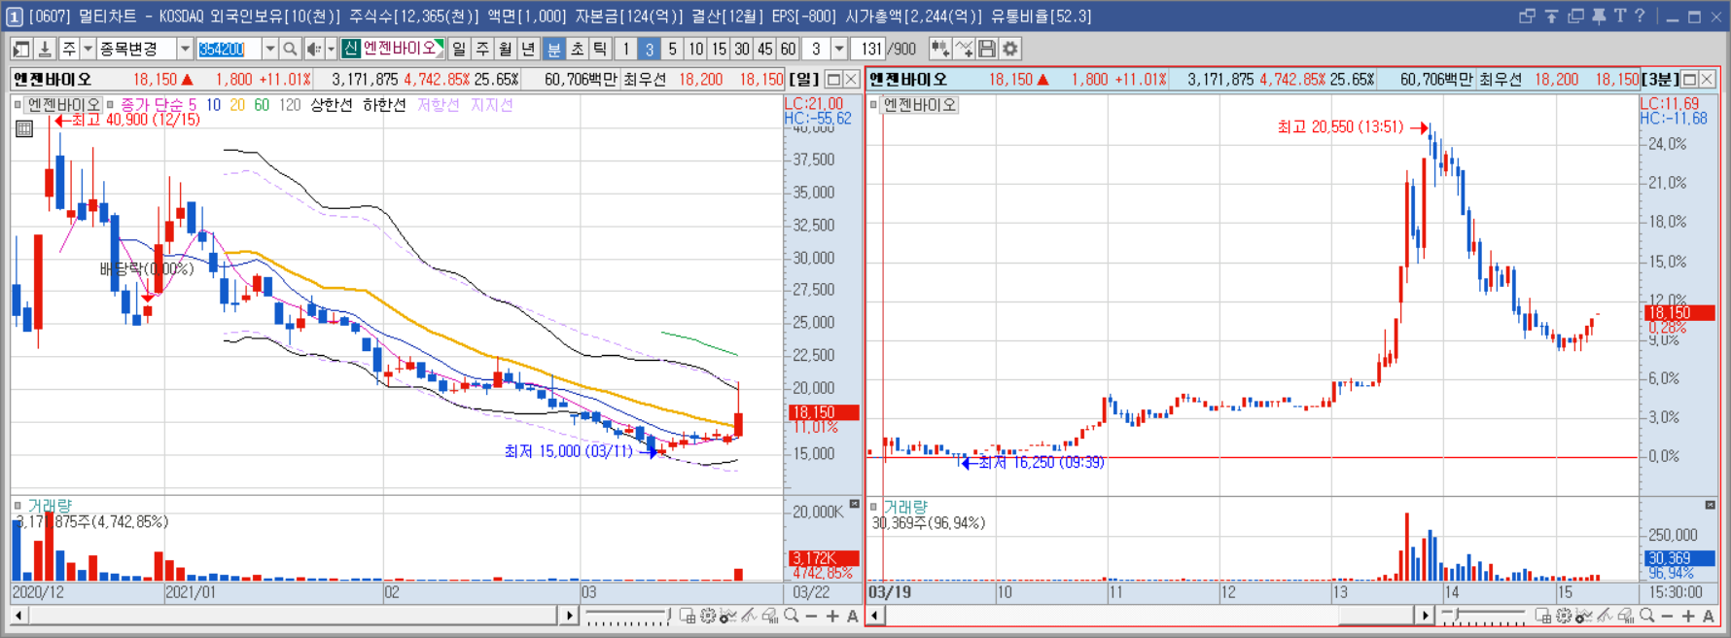Click minus zoom-out icon under daily chart

click(811, 616)
